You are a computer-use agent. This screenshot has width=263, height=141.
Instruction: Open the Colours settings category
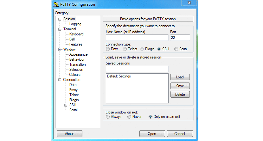[75, 75]
